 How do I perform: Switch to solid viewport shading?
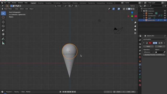tap(129, 9)
